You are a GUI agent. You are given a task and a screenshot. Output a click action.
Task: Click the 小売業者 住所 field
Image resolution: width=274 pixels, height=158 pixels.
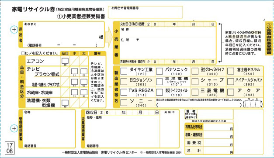click(168, 48)
